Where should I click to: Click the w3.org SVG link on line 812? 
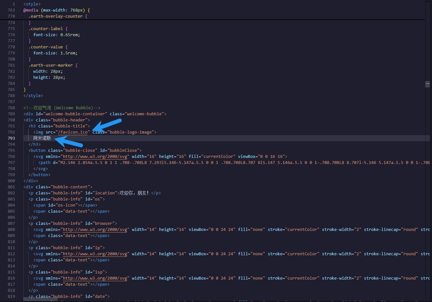[95, 254]
